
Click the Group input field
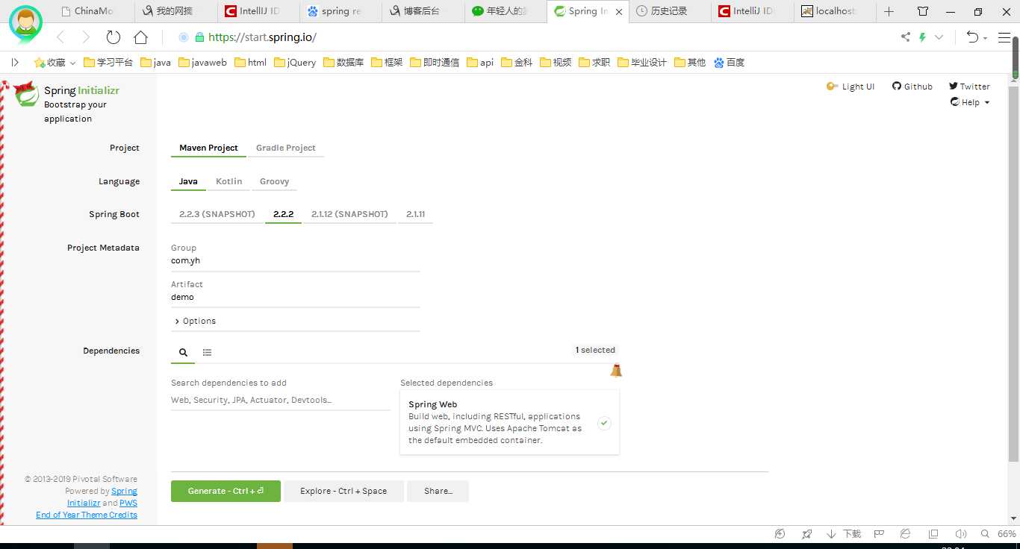pyautogui.click(x=295, y=262)
